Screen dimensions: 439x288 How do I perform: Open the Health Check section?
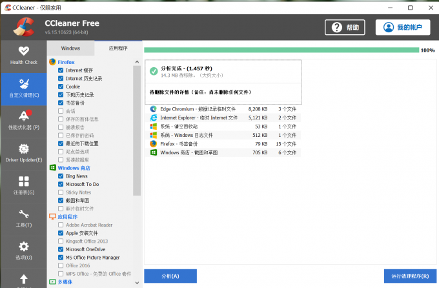pos(24,56)
